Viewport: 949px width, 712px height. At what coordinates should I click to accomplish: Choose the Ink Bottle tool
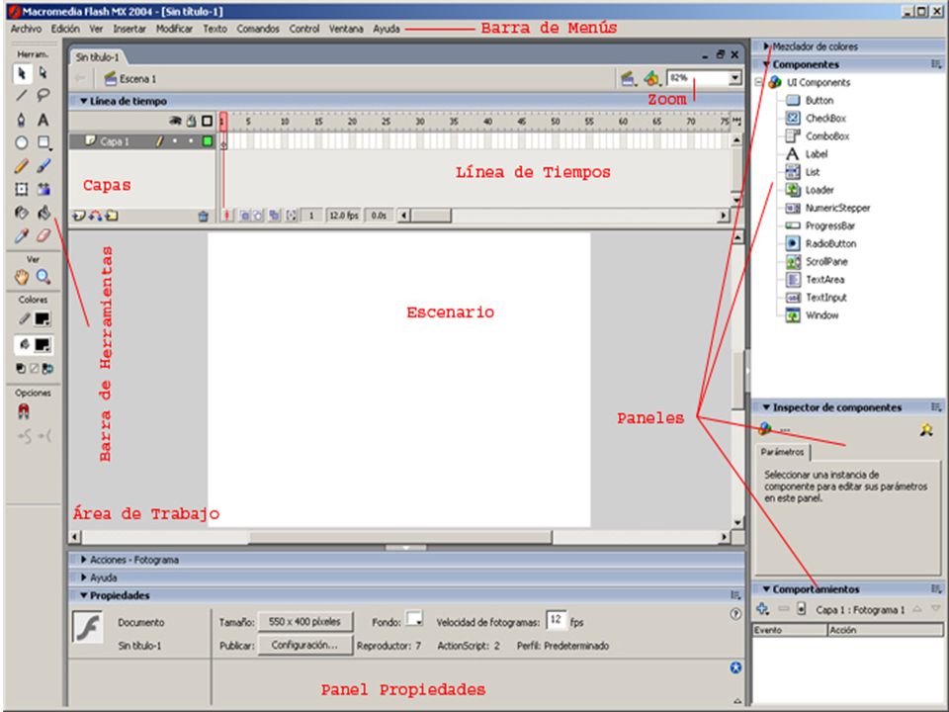(x=22, y=213)
